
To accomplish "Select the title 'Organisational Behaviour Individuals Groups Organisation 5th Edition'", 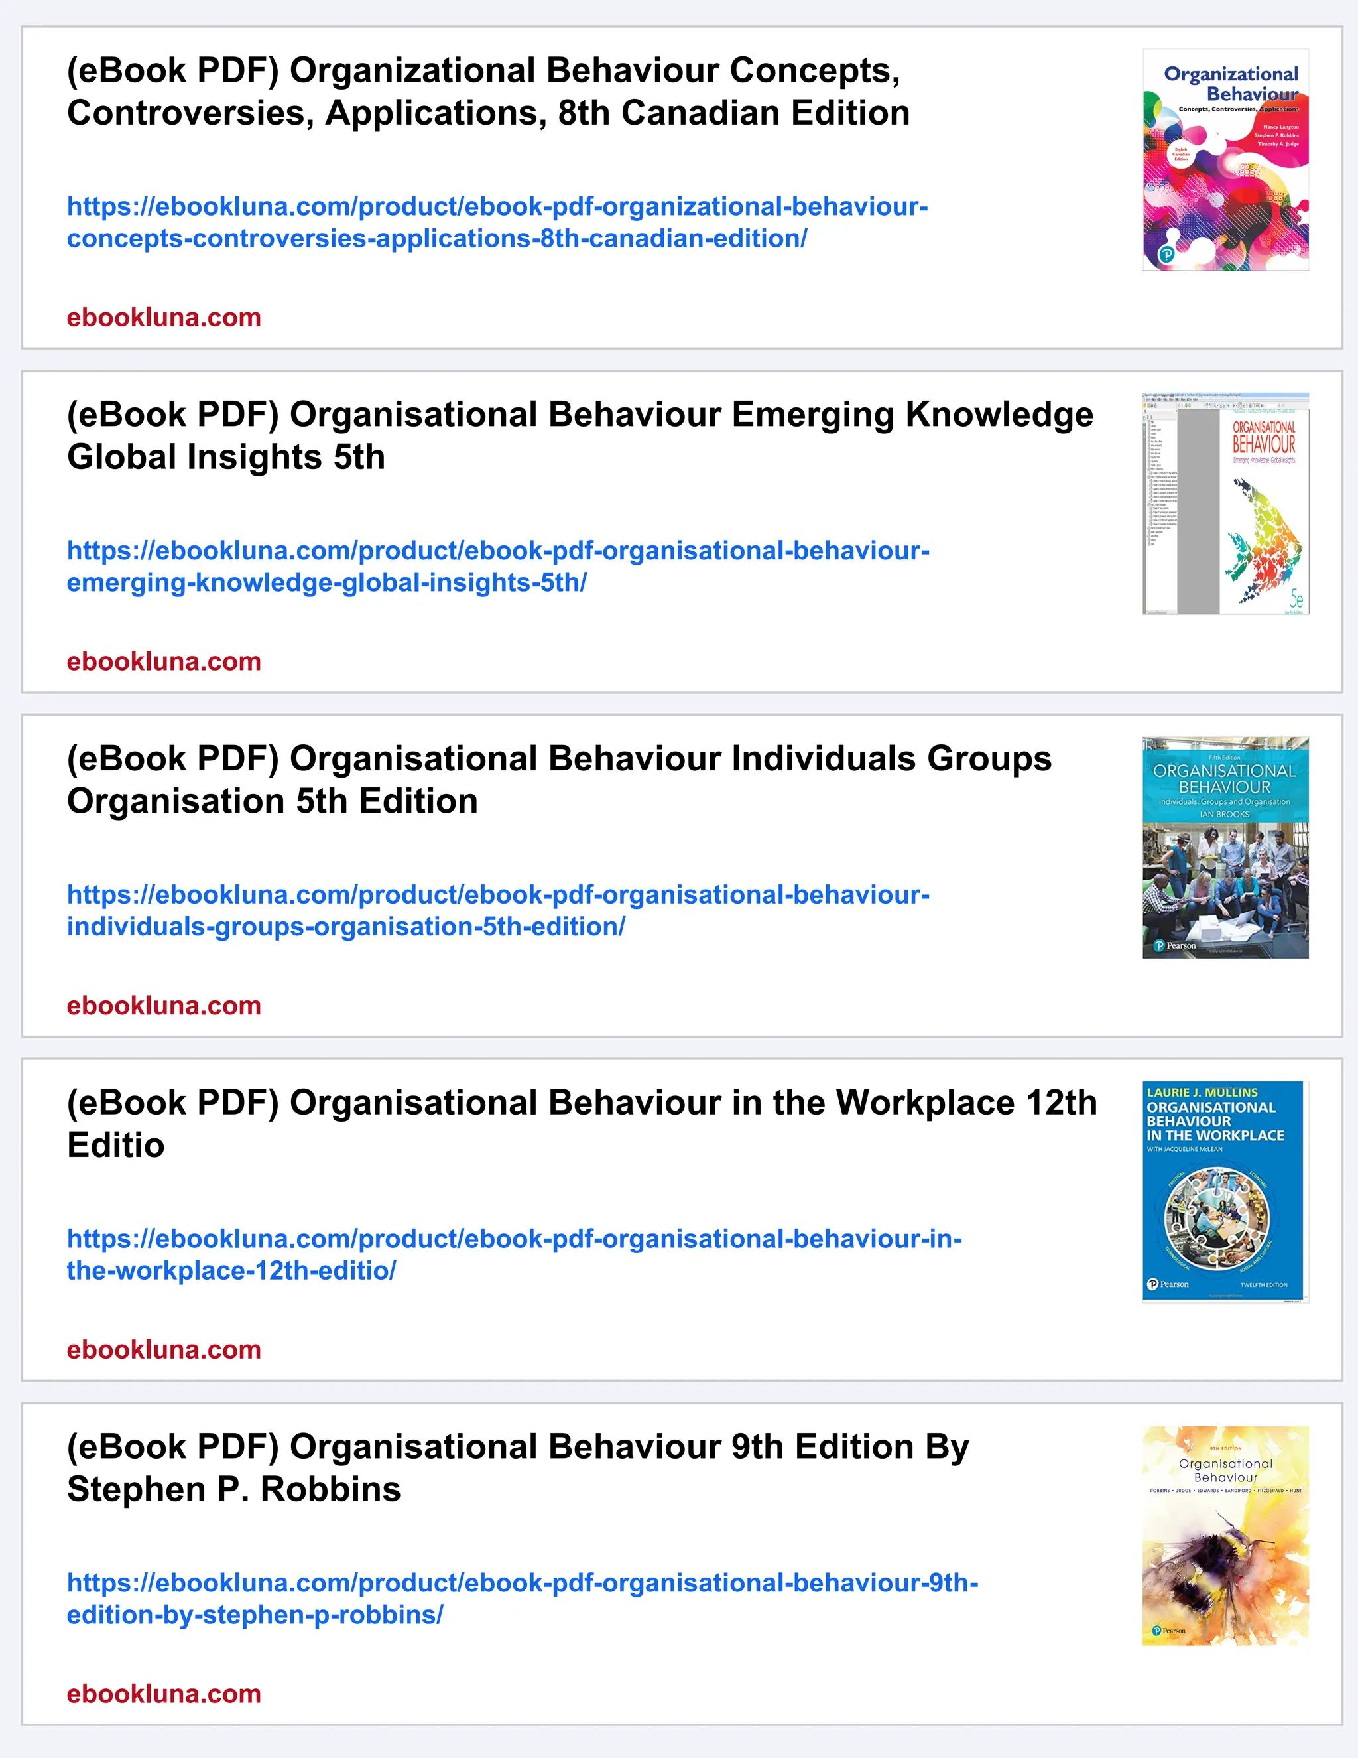I will (559, 780).
